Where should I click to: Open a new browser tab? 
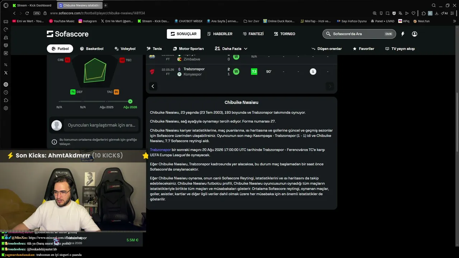[105, 5]
